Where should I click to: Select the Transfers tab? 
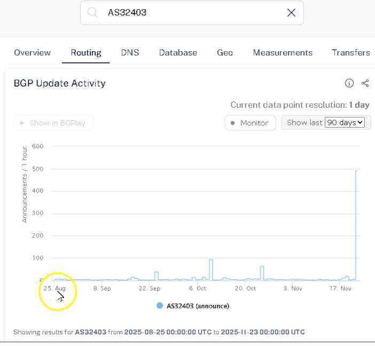tap(350, 53)
